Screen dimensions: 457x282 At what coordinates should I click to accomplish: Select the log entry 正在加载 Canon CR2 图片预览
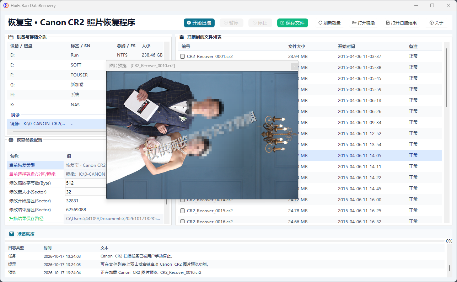pos(225,272)
